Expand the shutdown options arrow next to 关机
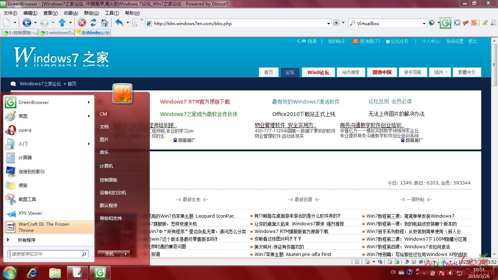The height and width of the screenshot is (280, 498). (126, 254)
